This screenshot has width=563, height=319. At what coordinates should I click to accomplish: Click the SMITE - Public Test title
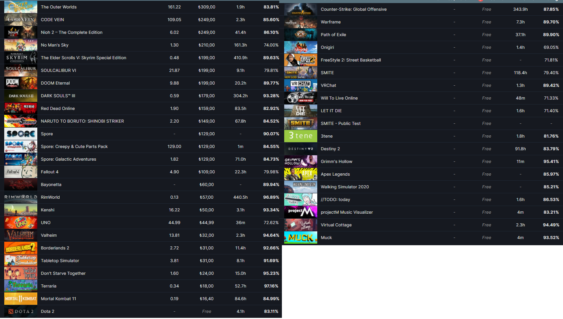341,123
